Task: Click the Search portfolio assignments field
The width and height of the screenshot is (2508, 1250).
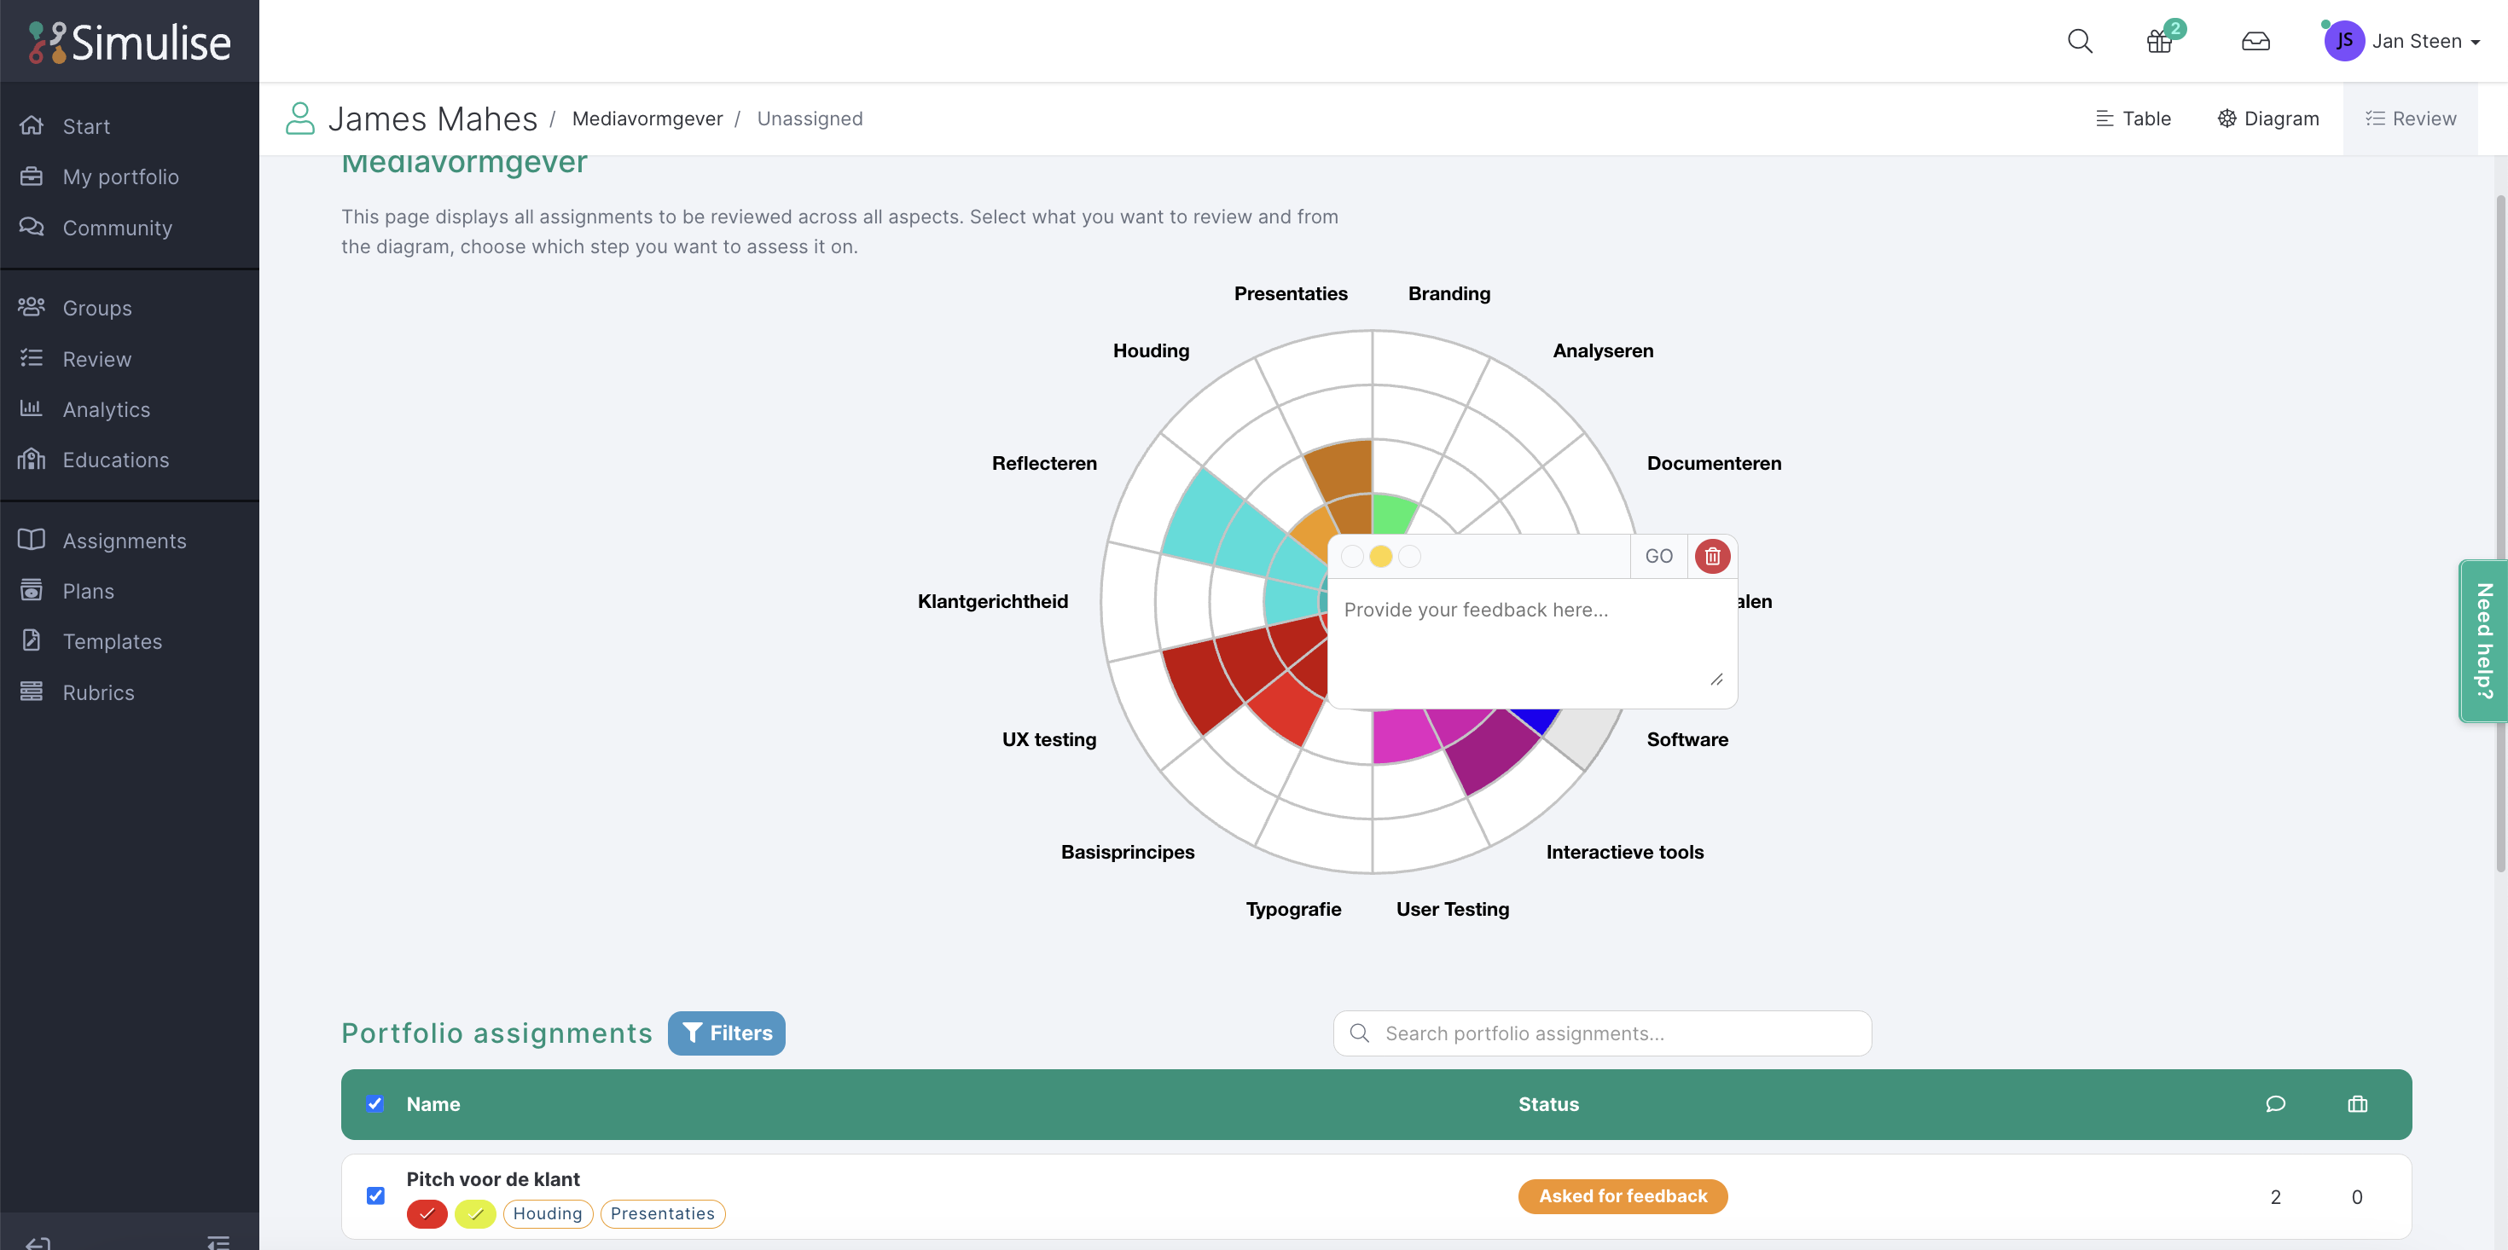Action: 1601,1033
